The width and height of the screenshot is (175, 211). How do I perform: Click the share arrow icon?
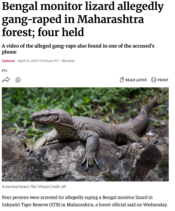coord(6,80)
